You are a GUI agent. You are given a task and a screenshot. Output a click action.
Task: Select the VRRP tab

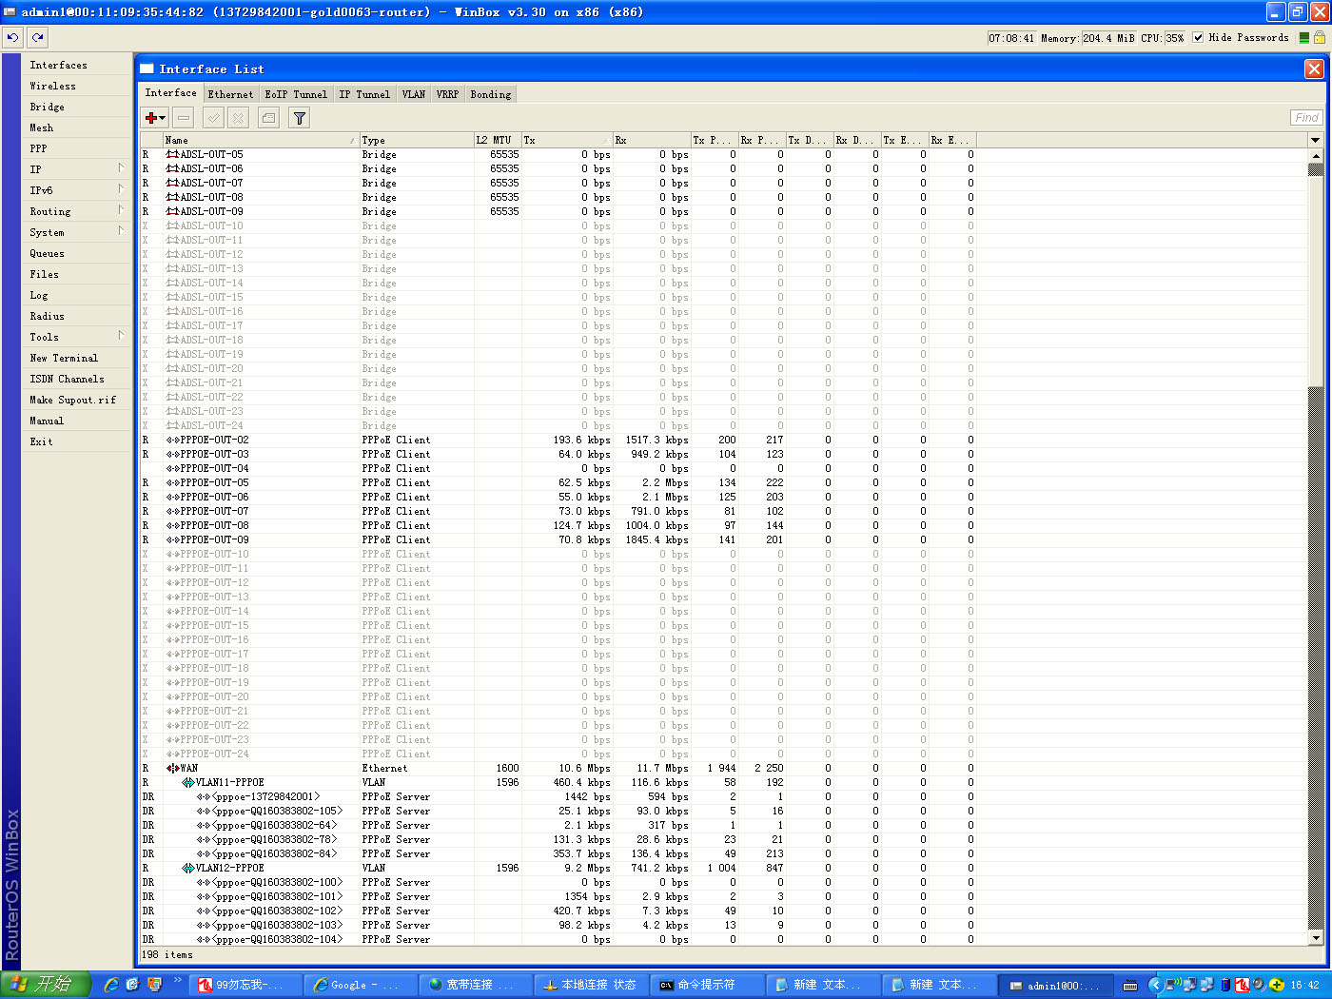tap(447, 94)
